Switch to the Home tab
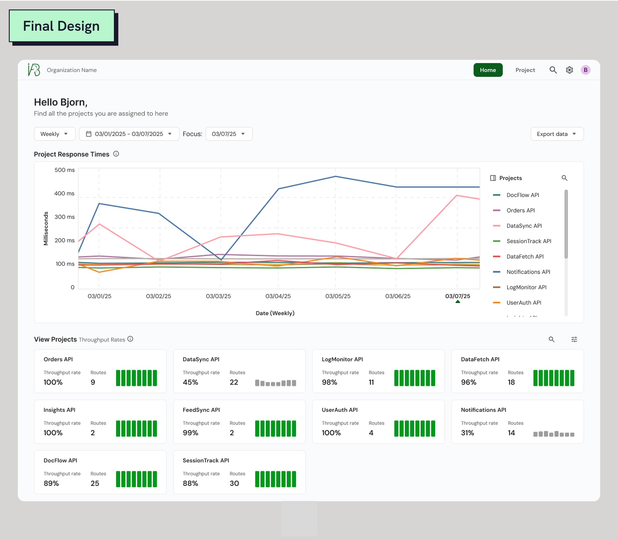Viewport: 618px width, 539px height. (x=487, y=70)
